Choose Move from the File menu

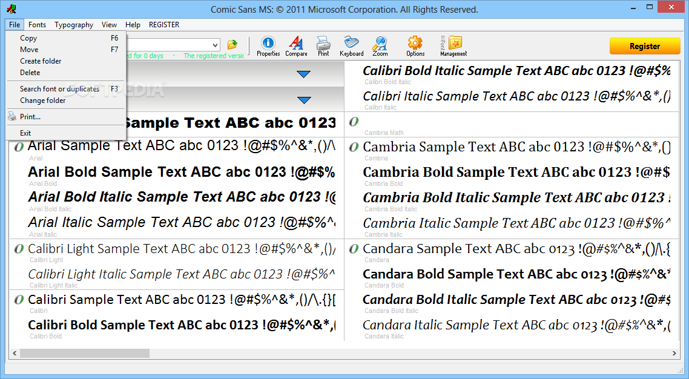click(66, 50)
